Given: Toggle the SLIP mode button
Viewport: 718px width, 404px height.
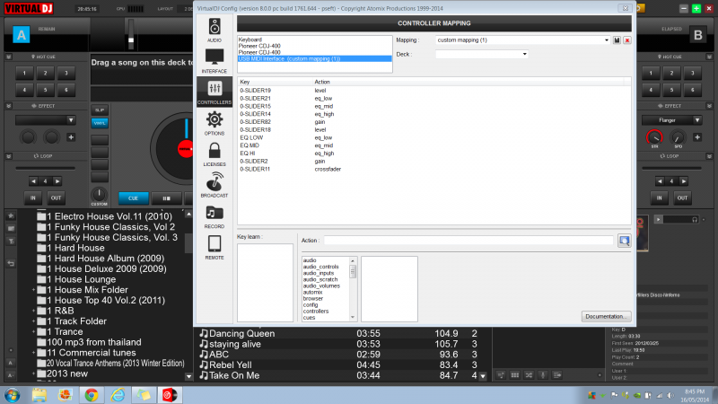Looking at the screenshot, I should [x=100, y=110].
